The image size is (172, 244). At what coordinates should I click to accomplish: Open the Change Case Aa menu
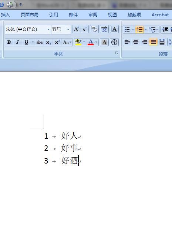pyautogui.click(x=67, y=42)
